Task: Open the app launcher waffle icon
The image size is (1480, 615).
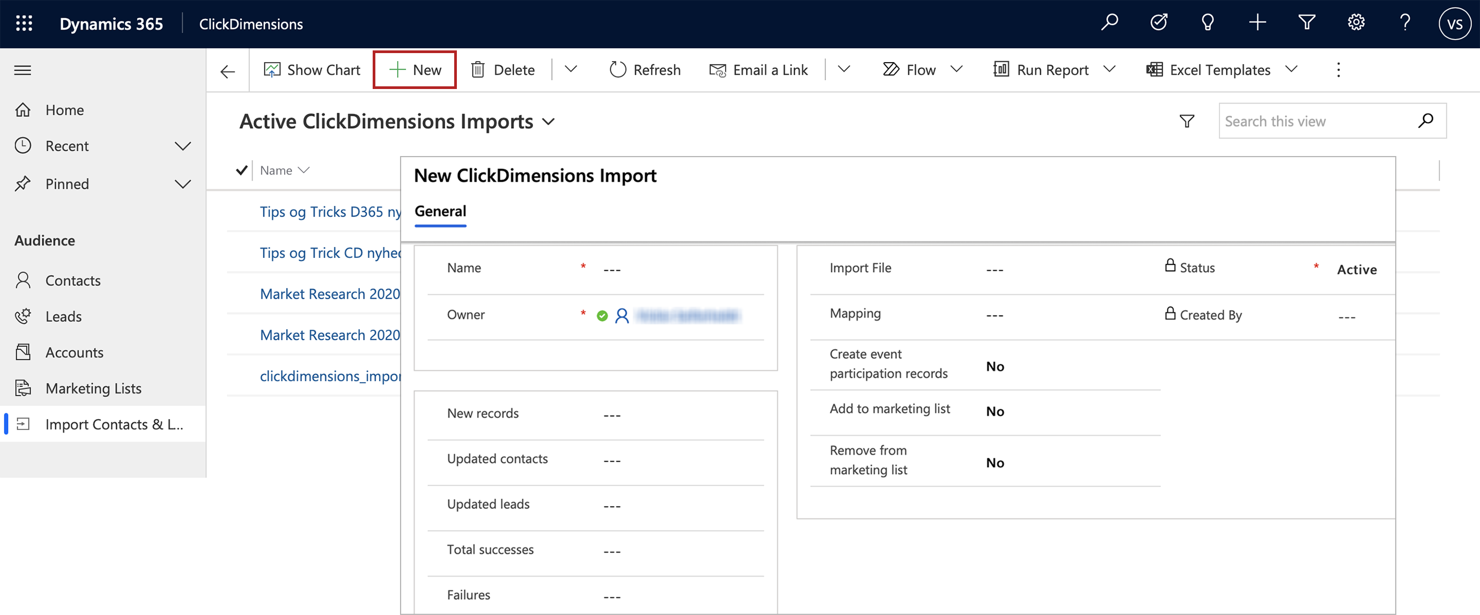Action: point(24,24)
